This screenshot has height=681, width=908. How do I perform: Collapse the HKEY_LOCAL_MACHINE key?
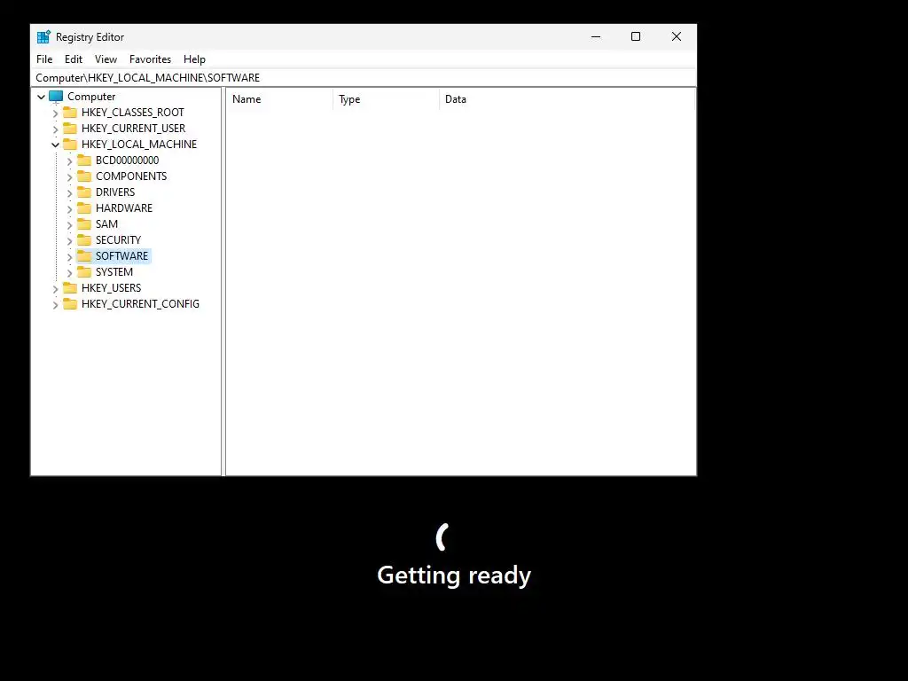pos(56,145)
